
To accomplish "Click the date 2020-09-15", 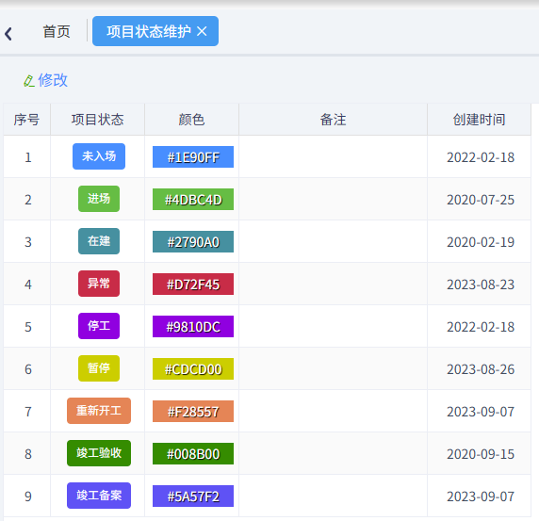I will click(481, 454).
